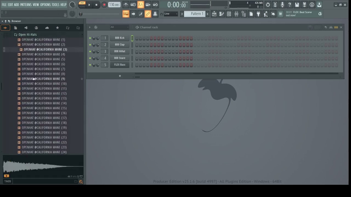Select OPENHAT @CALIFORNIA MANE (9) sample
The height and width of the screenshot is (197, 351).
43,79
